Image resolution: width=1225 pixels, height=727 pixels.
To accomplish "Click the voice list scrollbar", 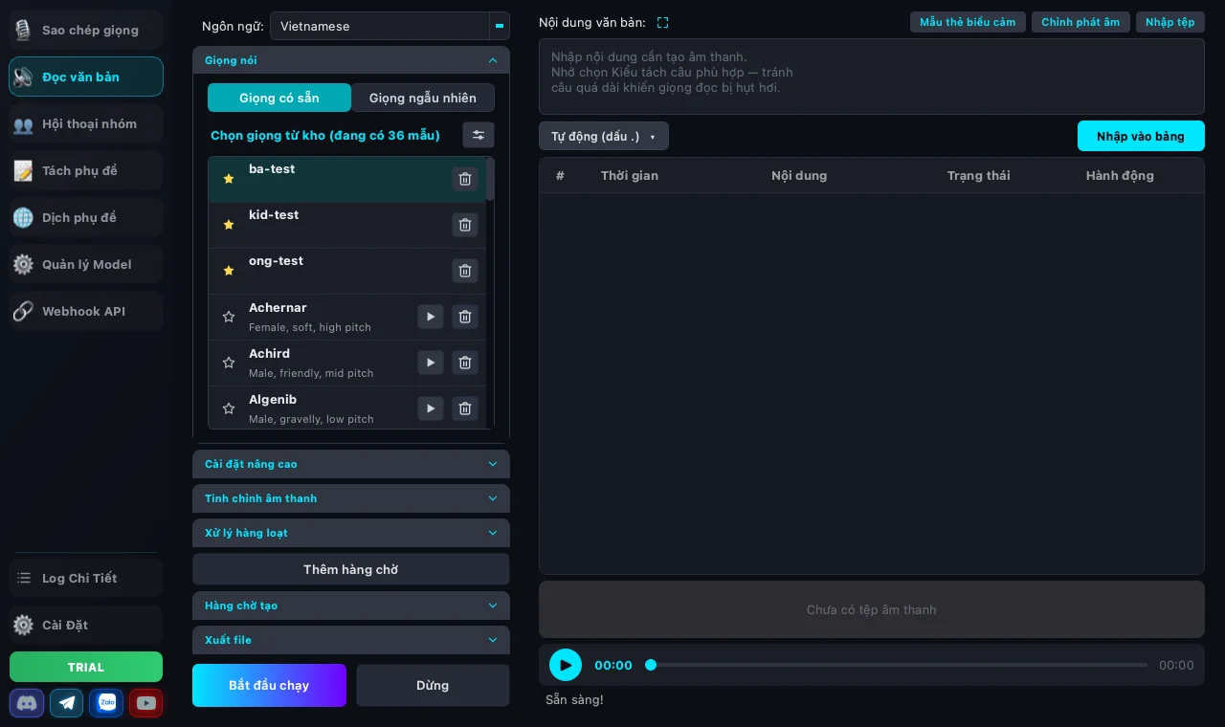I will (x=490, y=179).
